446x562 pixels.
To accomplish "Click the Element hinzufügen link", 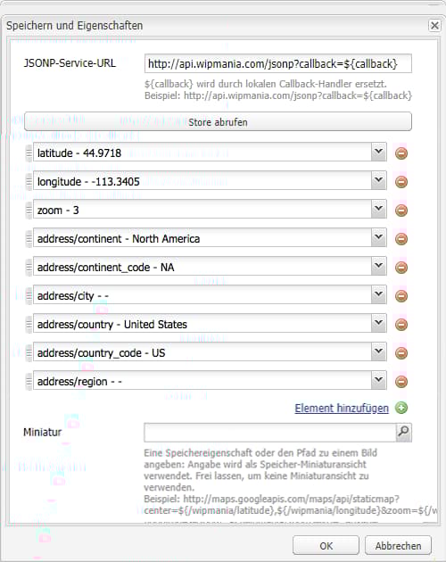I will [x=342, y=409].
